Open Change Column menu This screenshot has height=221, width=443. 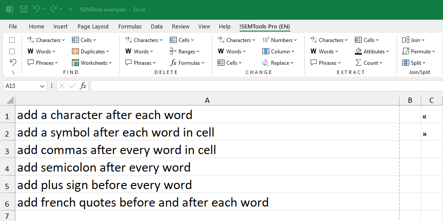click(x=278, y=51)
